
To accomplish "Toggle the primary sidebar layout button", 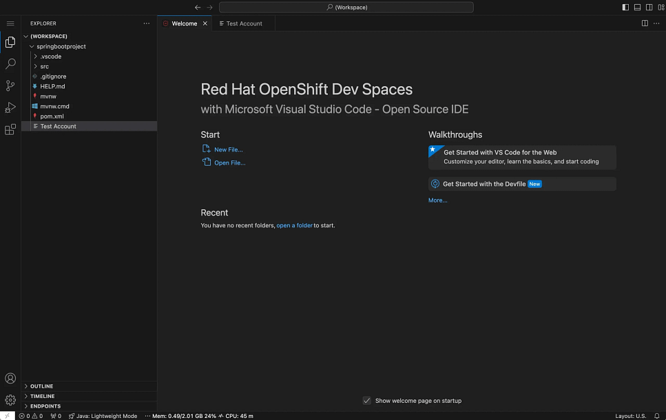I will (625, 8).
